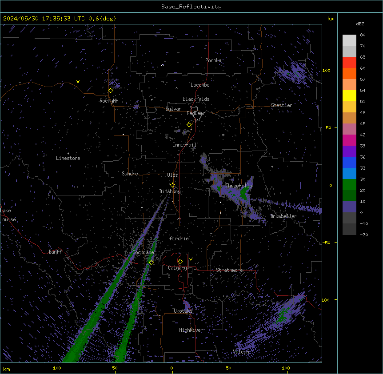Click the Ponoka town label
The image size is (383, 374).
(213, 60)
